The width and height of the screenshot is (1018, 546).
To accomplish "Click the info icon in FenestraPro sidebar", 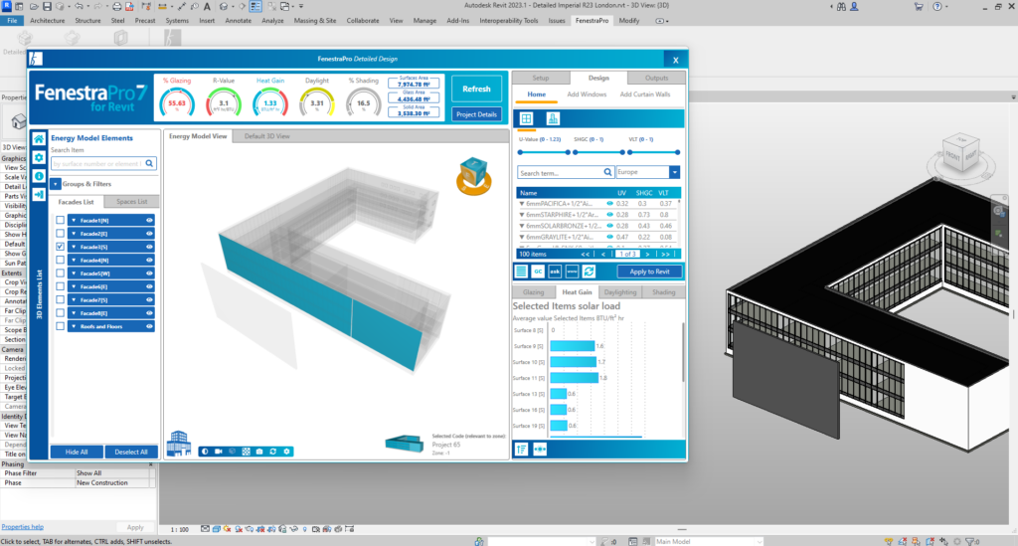I will pyautogui.click(x=39, y=176).
